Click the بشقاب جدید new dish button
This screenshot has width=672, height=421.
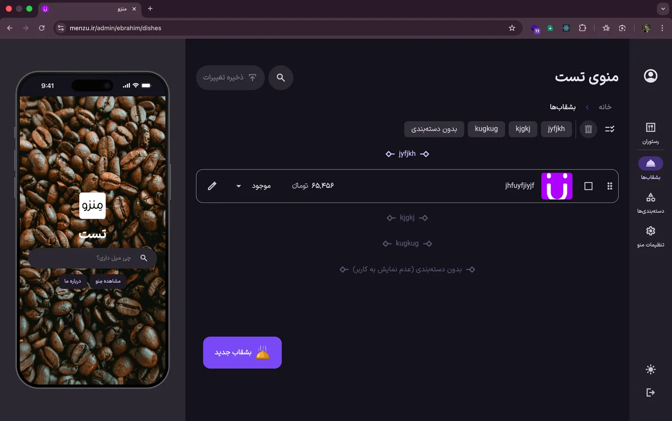[242, 352]
